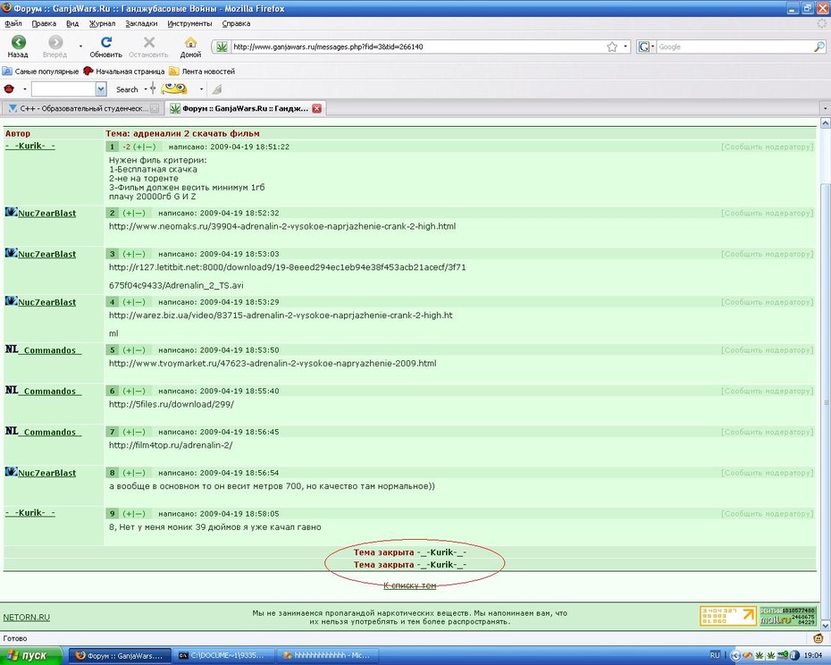Click NL clan icon on post 6

click(x=12, y=391)
